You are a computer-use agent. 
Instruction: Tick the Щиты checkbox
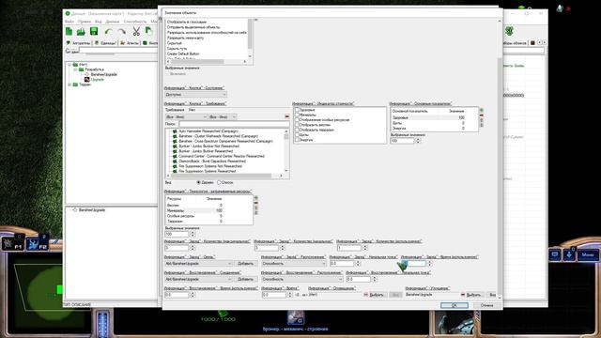297,135
